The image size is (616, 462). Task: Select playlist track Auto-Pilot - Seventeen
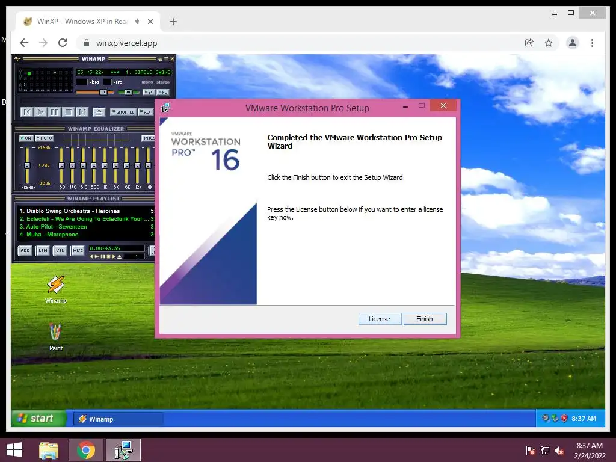tap(86, 227)
